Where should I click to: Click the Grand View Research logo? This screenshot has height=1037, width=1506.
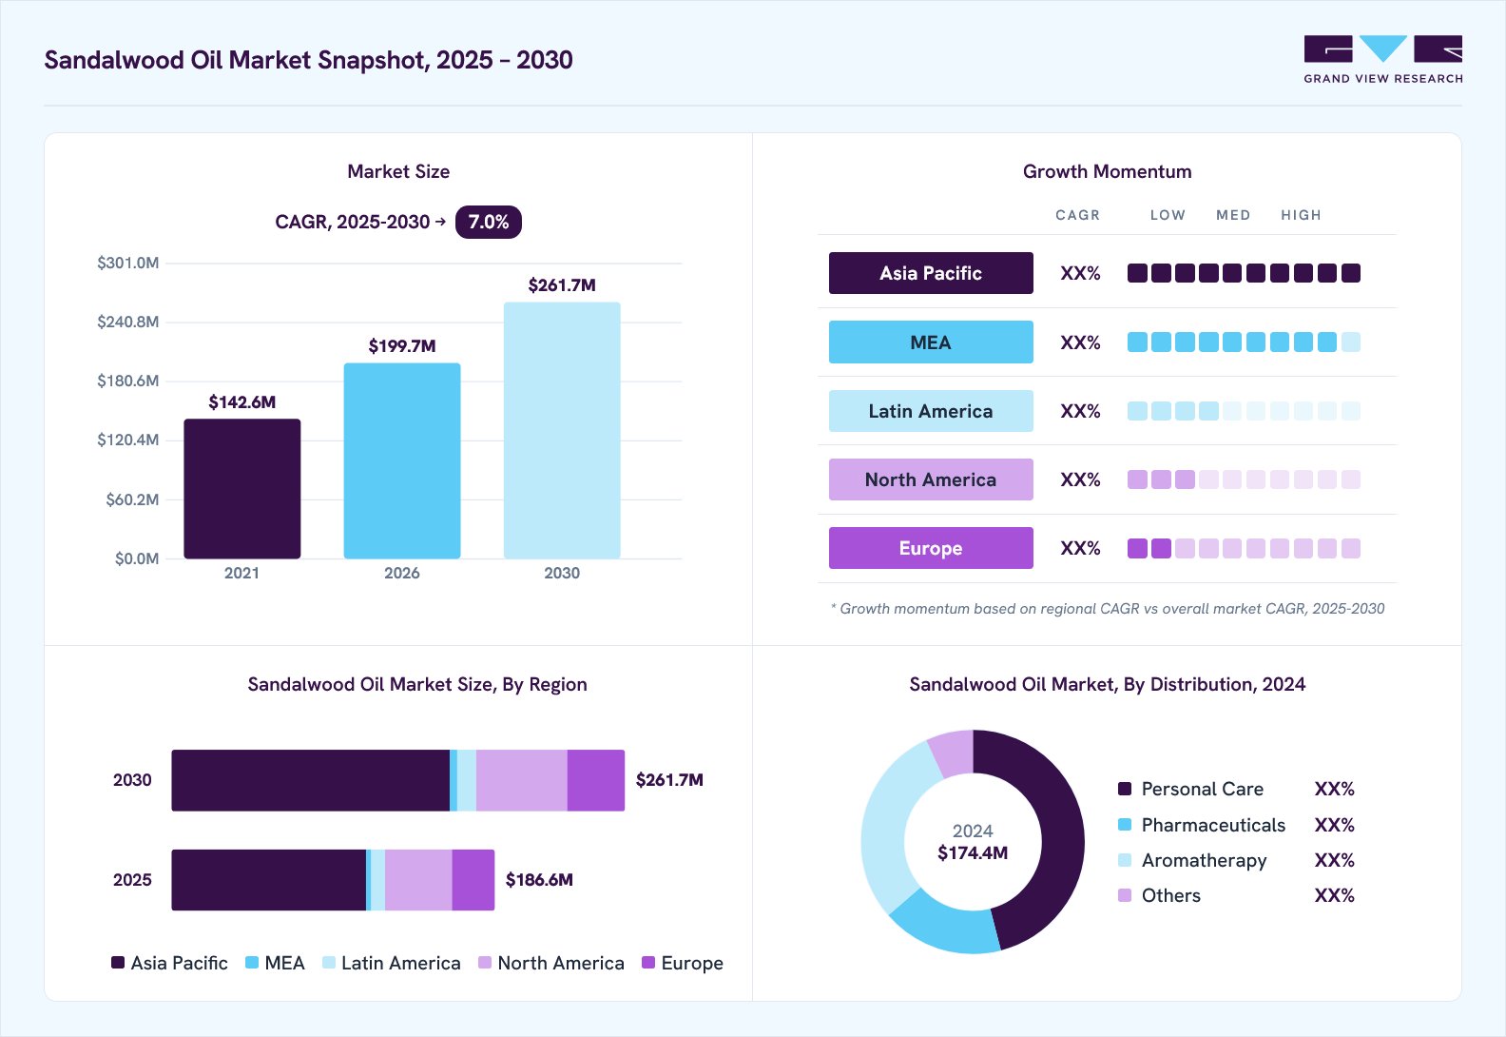1382,60
